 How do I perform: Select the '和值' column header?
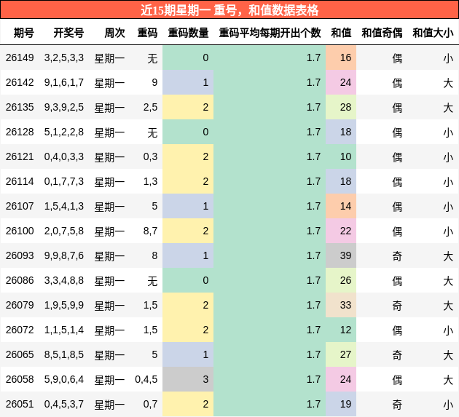tap(341, 33)
